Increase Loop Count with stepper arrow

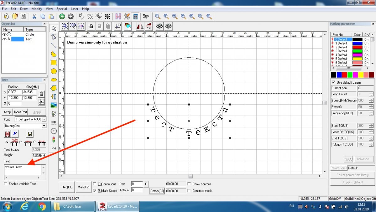pyautogui.click(x=371, y=93)
